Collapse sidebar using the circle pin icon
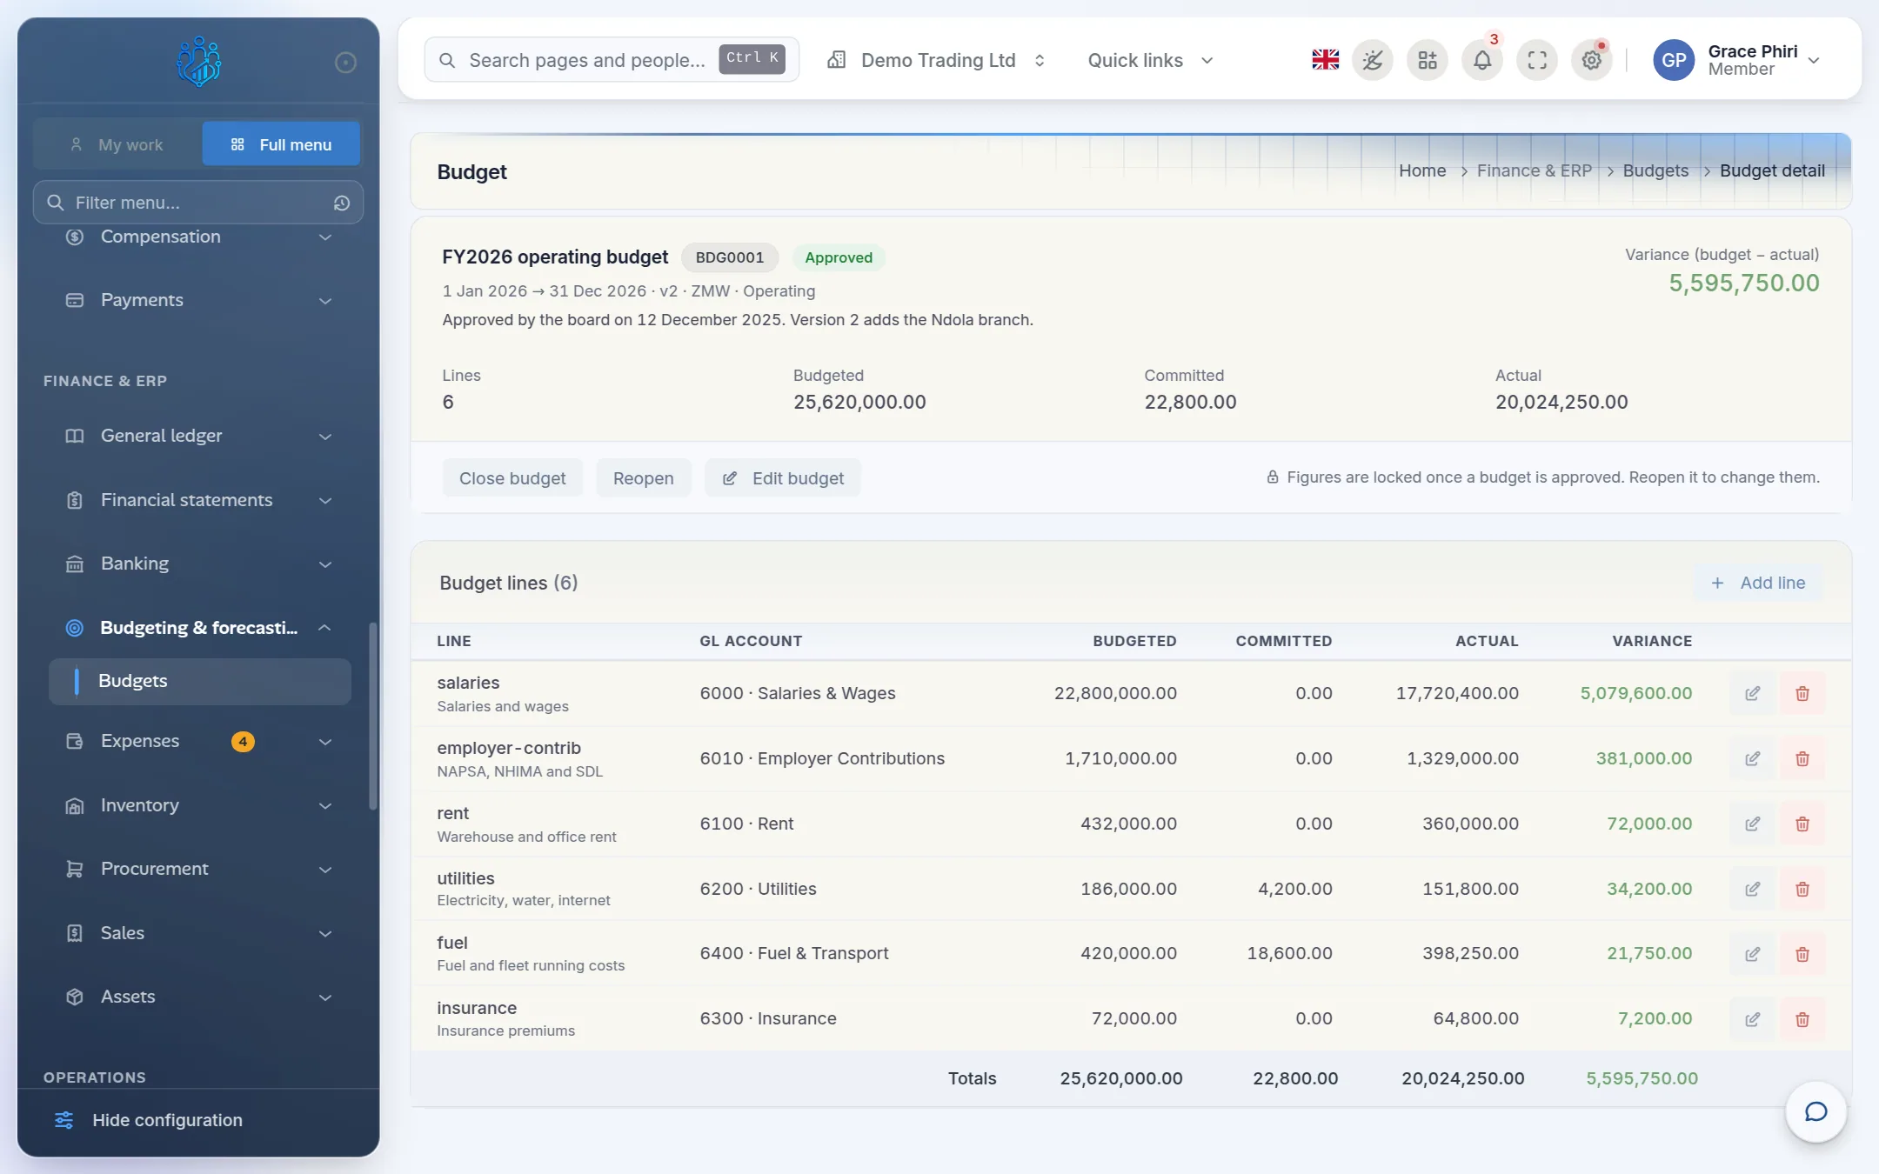 tap(345, 62)
